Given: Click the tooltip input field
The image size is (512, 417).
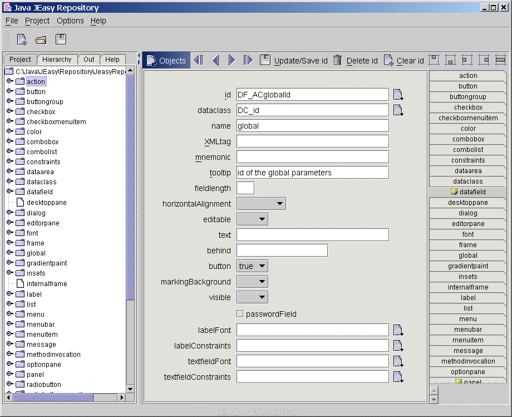Looking at the screenshot, I should (x=313, y=173).
